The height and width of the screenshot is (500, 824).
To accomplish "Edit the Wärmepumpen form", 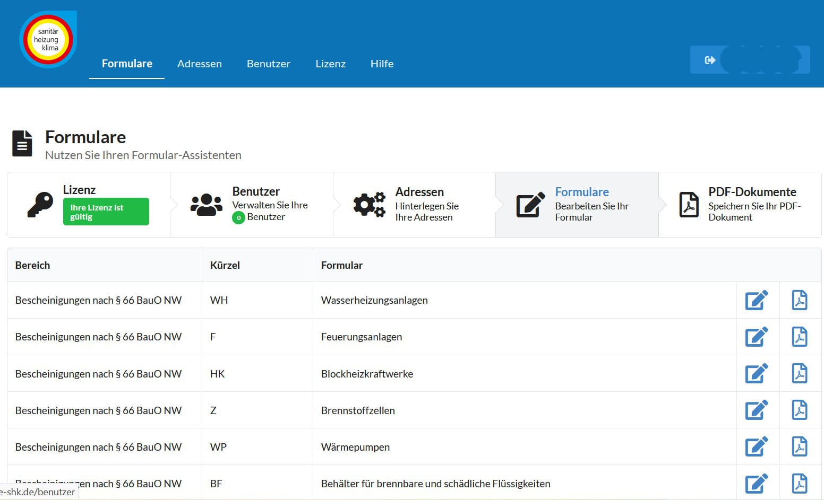I will 757,446.
